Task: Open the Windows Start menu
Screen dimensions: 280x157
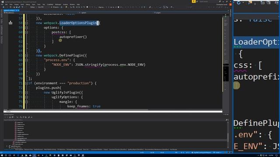Action: click(1, 155)
